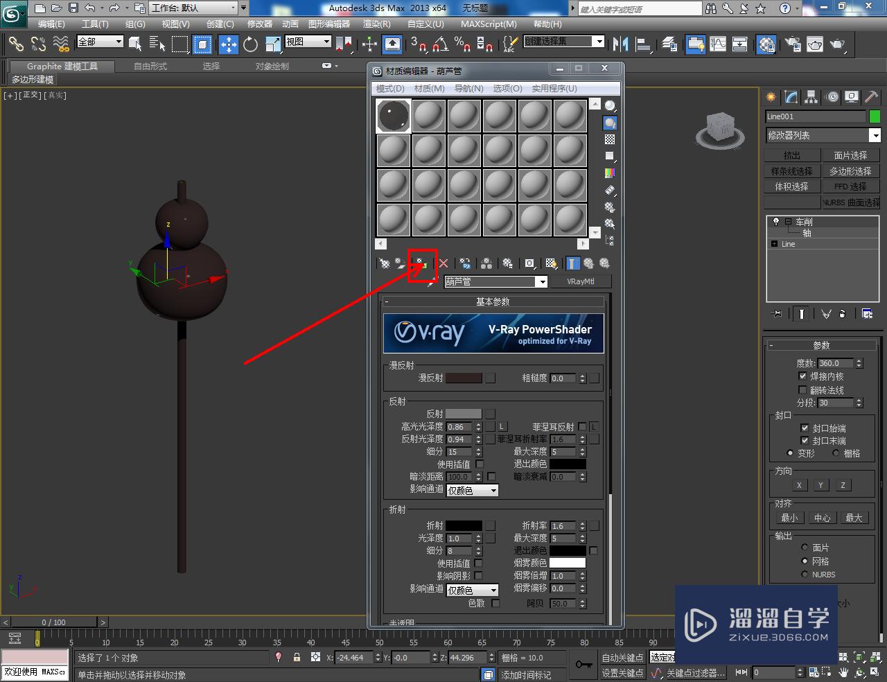
Task: Click Select by Name icon
Action: click(x=157, y=44)
